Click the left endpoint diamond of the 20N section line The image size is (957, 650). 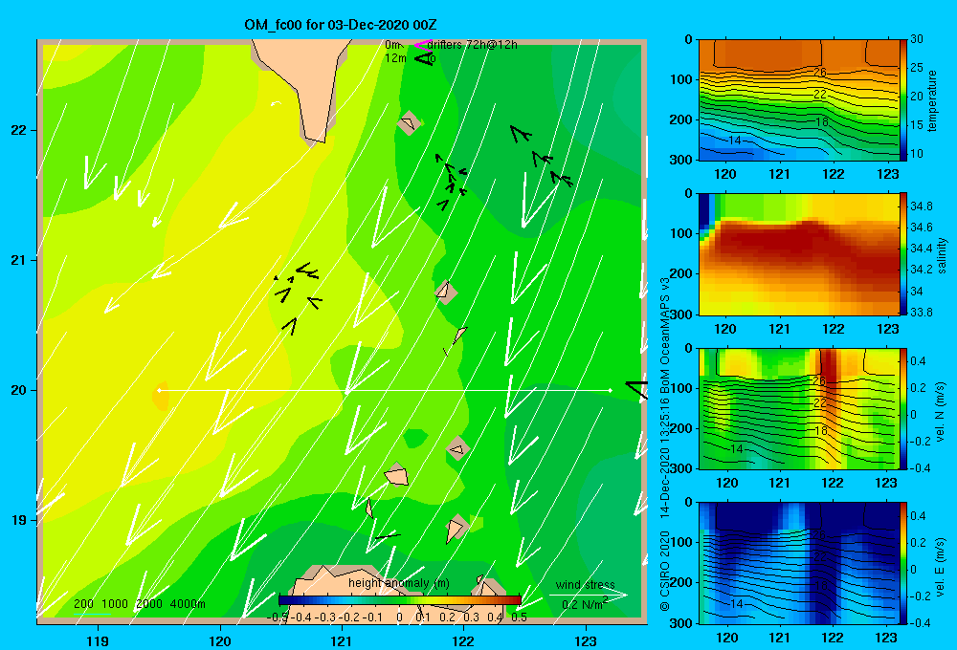[159, 390]
